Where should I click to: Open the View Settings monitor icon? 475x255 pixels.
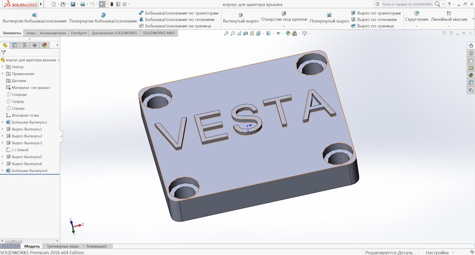[x=305, y=33]
